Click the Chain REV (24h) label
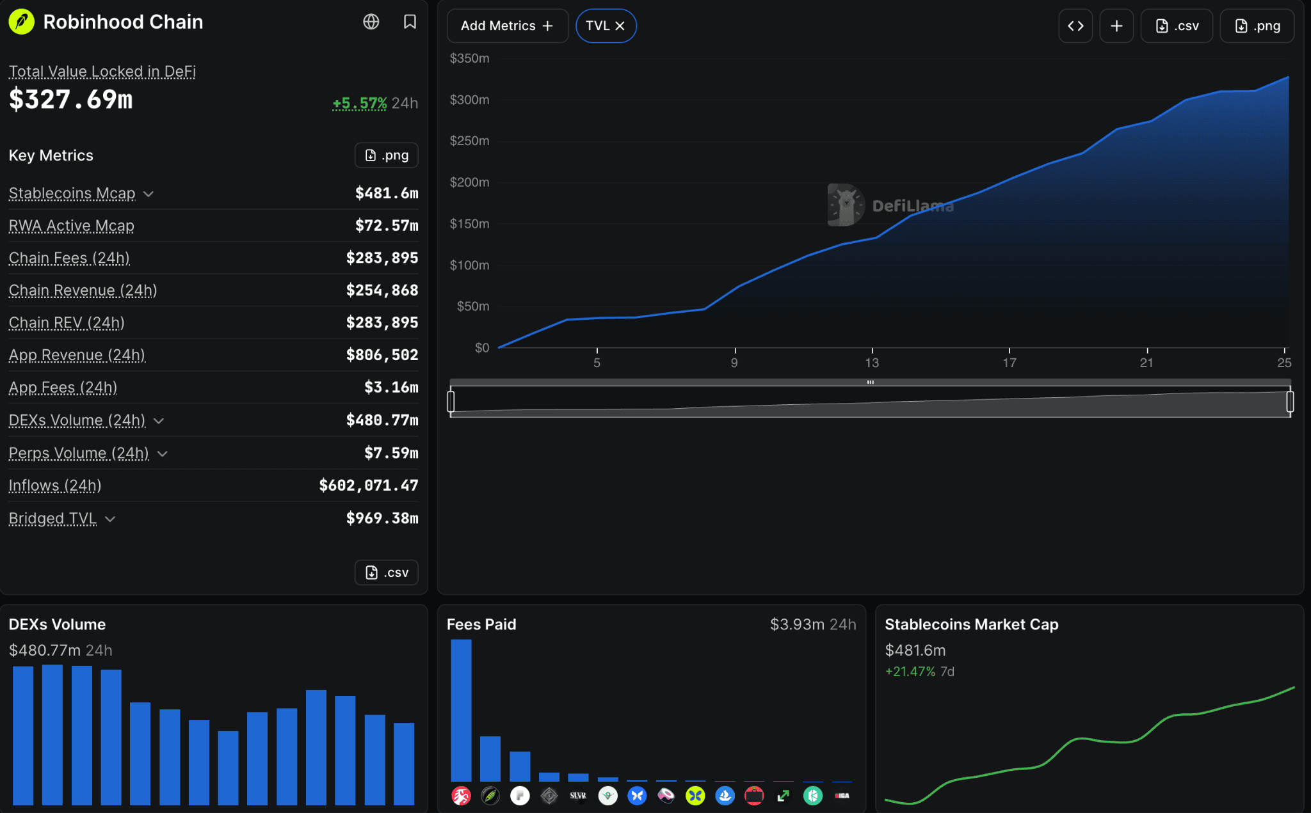This screenshot has width=1311, height=813. point(67,322)
